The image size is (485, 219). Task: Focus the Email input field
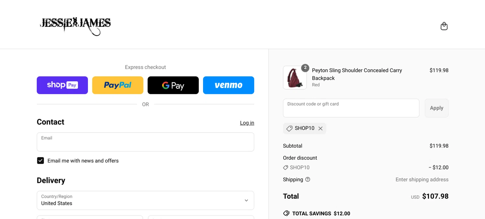click(x=145, y=142)
